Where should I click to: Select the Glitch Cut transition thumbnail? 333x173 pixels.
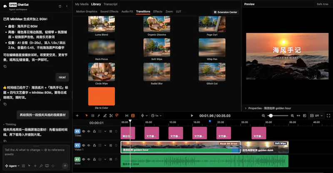[x=212, y=72]
